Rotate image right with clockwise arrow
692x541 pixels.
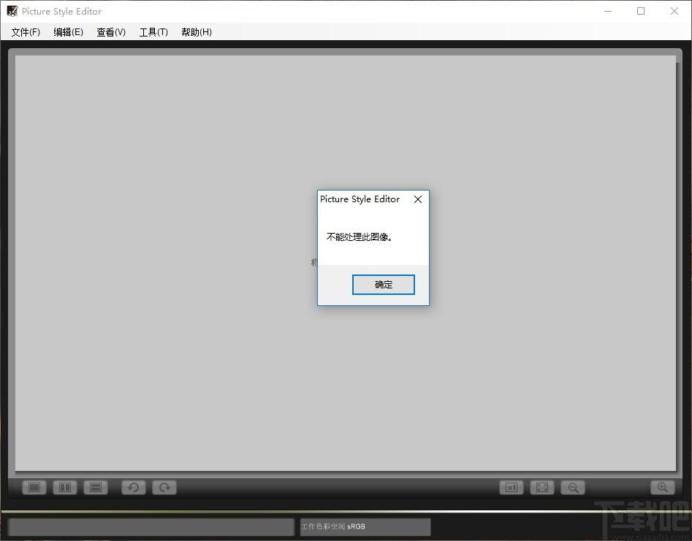pos(164,487)
